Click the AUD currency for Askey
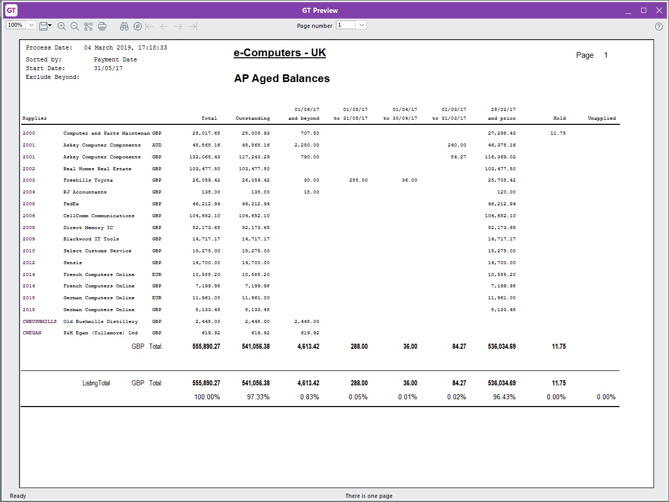The height and width of the screenshot is (502, 669). (157, 145)
